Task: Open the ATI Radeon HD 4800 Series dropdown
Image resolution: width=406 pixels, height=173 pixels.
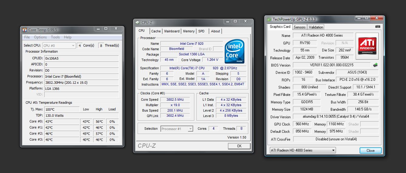Action: point(303,150)
